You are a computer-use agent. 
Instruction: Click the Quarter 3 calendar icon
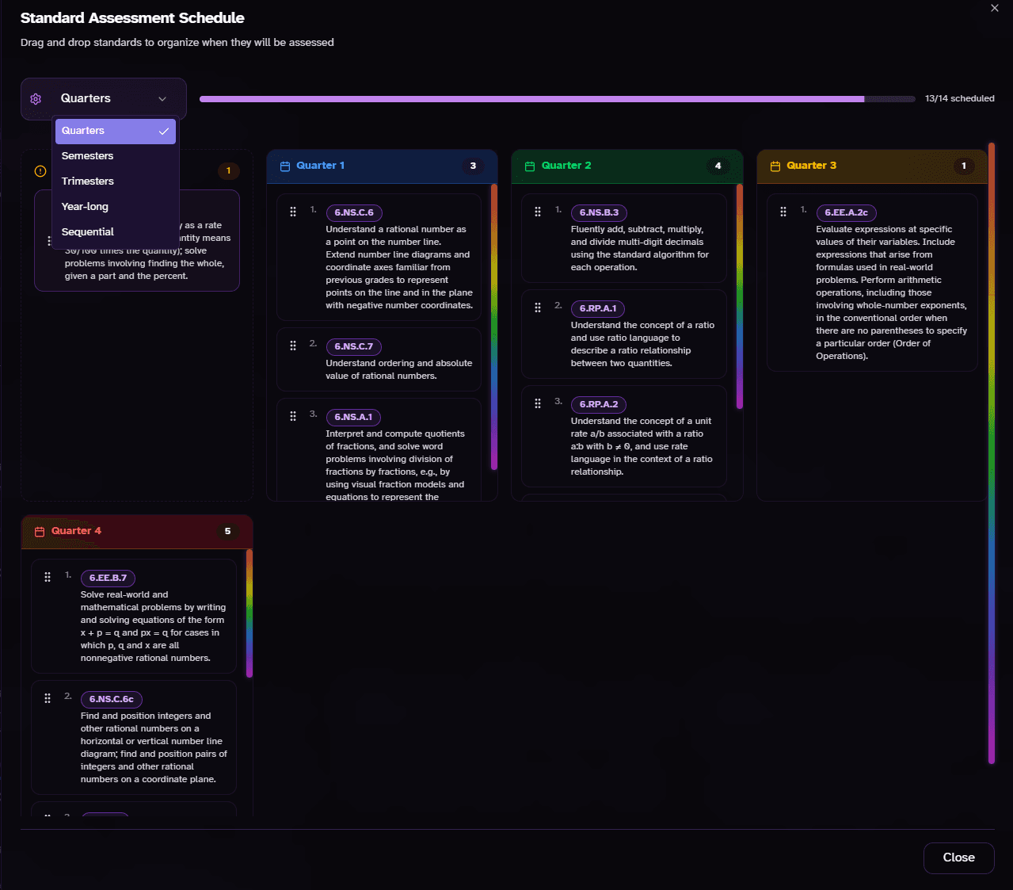tap(775, 166)
